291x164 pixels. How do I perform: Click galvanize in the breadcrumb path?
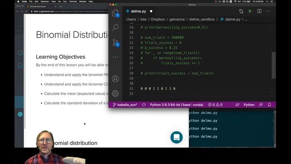[177, 19]
